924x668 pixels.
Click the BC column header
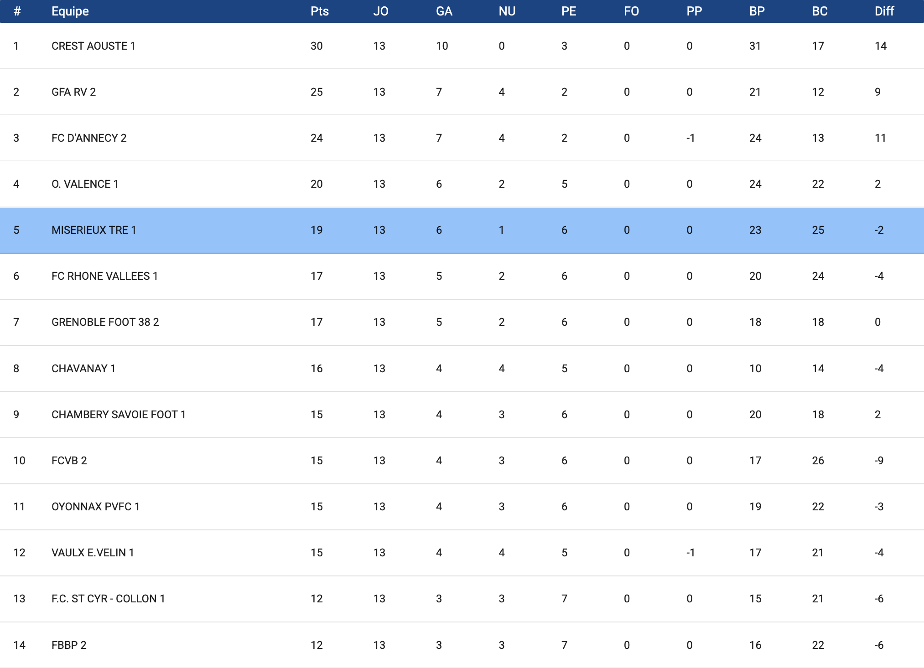pyautogui.click(x=819, y=11)
